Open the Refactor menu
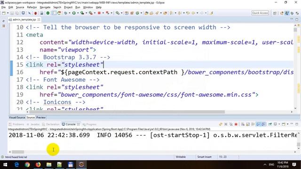This screenshot has height=169, width=301. pos(32,8)
